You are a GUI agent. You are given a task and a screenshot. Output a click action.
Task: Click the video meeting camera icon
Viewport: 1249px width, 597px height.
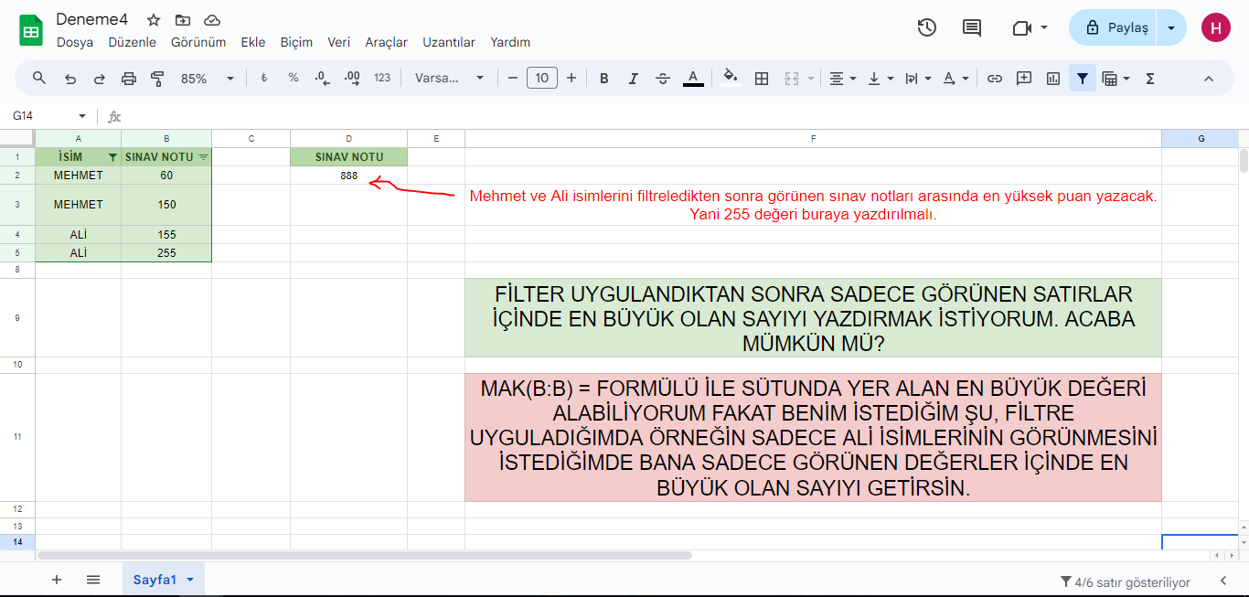[x=1022, y=28]
